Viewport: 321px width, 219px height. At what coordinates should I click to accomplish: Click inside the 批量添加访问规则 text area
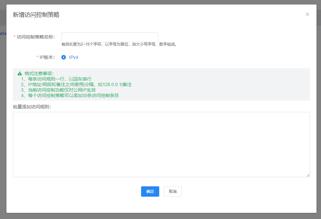point(161,144)
